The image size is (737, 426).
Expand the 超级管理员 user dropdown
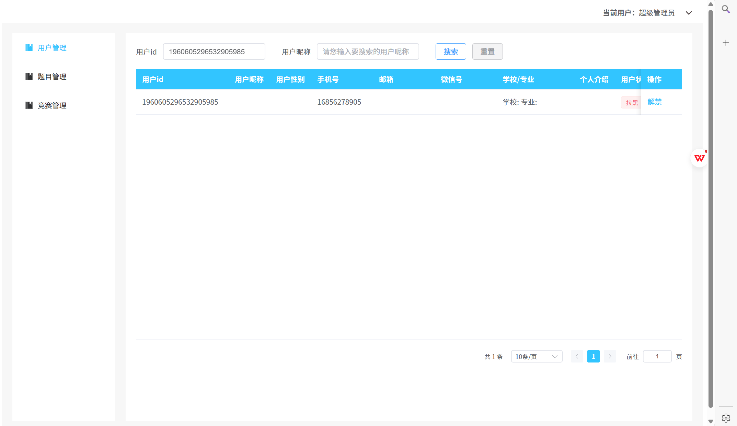pyautogui.click(x=689, y=13)
